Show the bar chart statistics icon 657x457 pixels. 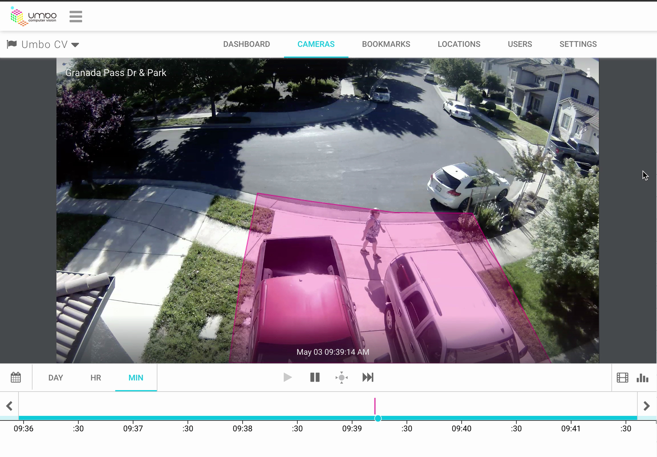coord(642,378)
